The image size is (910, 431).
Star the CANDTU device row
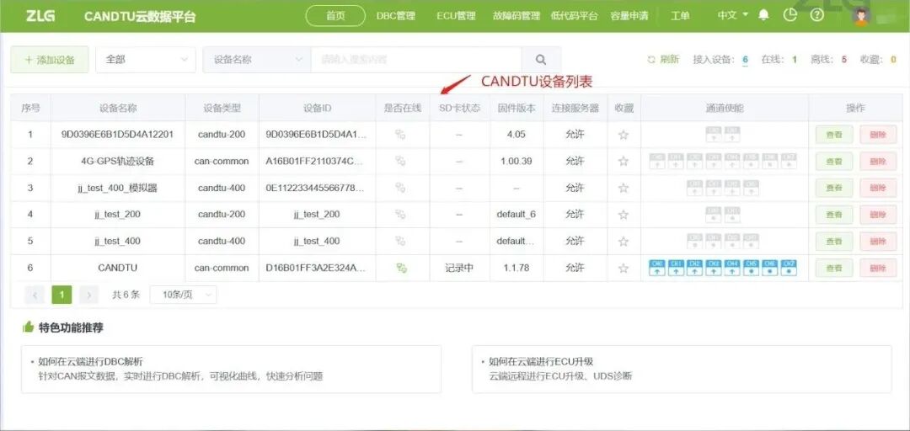[x=624, y=268]
